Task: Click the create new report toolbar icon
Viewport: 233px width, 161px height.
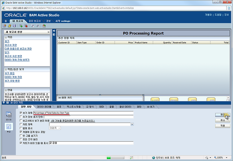Action: 5,26
